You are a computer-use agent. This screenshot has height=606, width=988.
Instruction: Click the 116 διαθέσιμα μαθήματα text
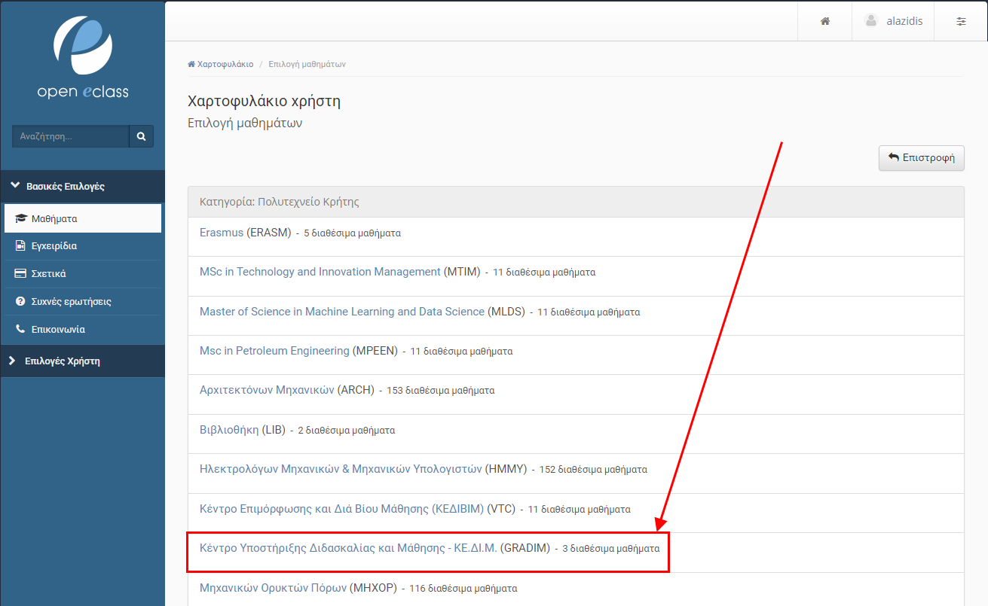463,589
